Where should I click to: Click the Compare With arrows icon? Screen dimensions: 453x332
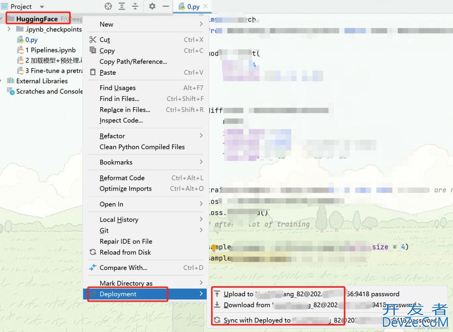pos(93,268)
